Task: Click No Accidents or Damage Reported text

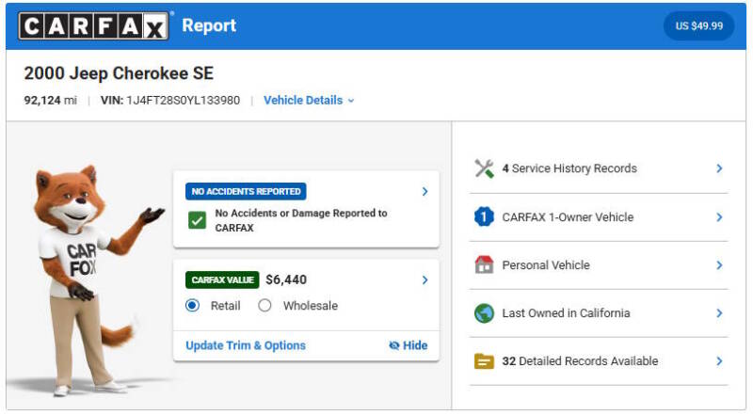Action: (301, 220)
